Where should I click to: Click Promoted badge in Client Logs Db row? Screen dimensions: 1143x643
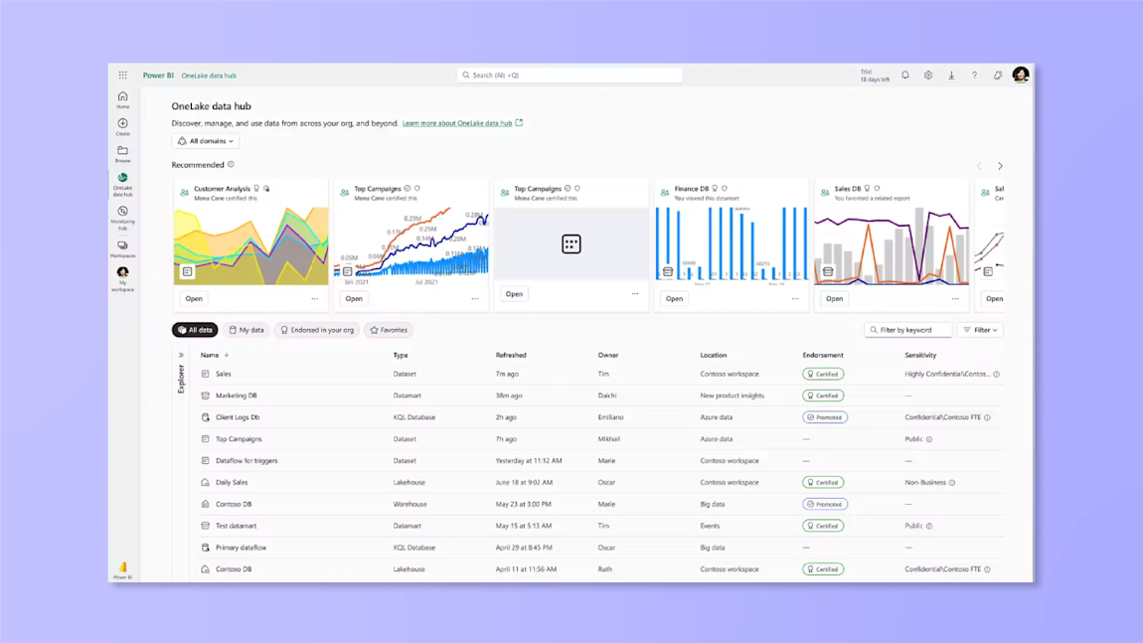(824, 417)
